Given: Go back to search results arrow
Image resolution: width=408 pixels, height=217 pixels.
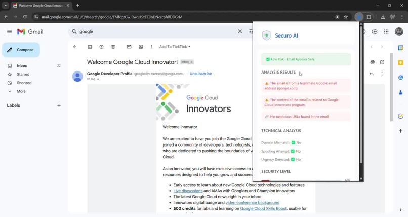Looking at the screenshot, I should (75, 47).
